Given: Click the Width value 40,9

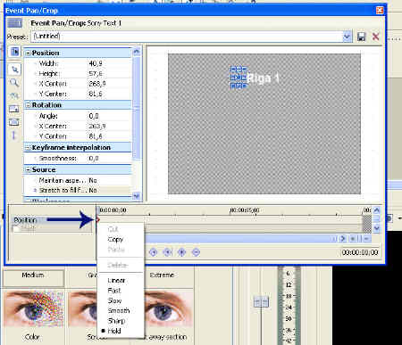Looking at the screenshot, I should coord(96,63).
